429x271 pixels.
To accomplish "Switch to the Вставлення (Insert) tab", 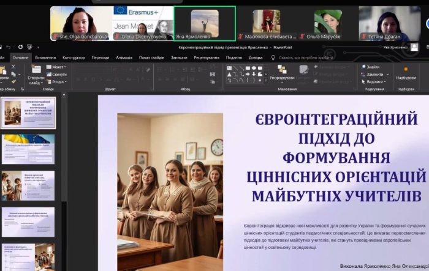I will (45, 58).
